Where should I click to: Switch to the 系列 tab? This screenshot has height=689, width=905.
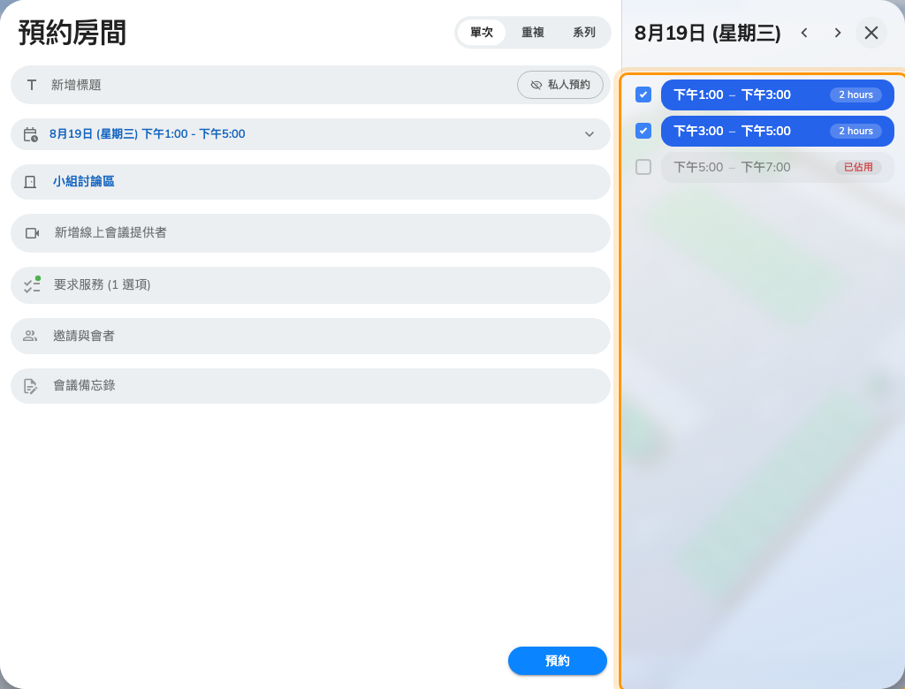click(584, 33)
